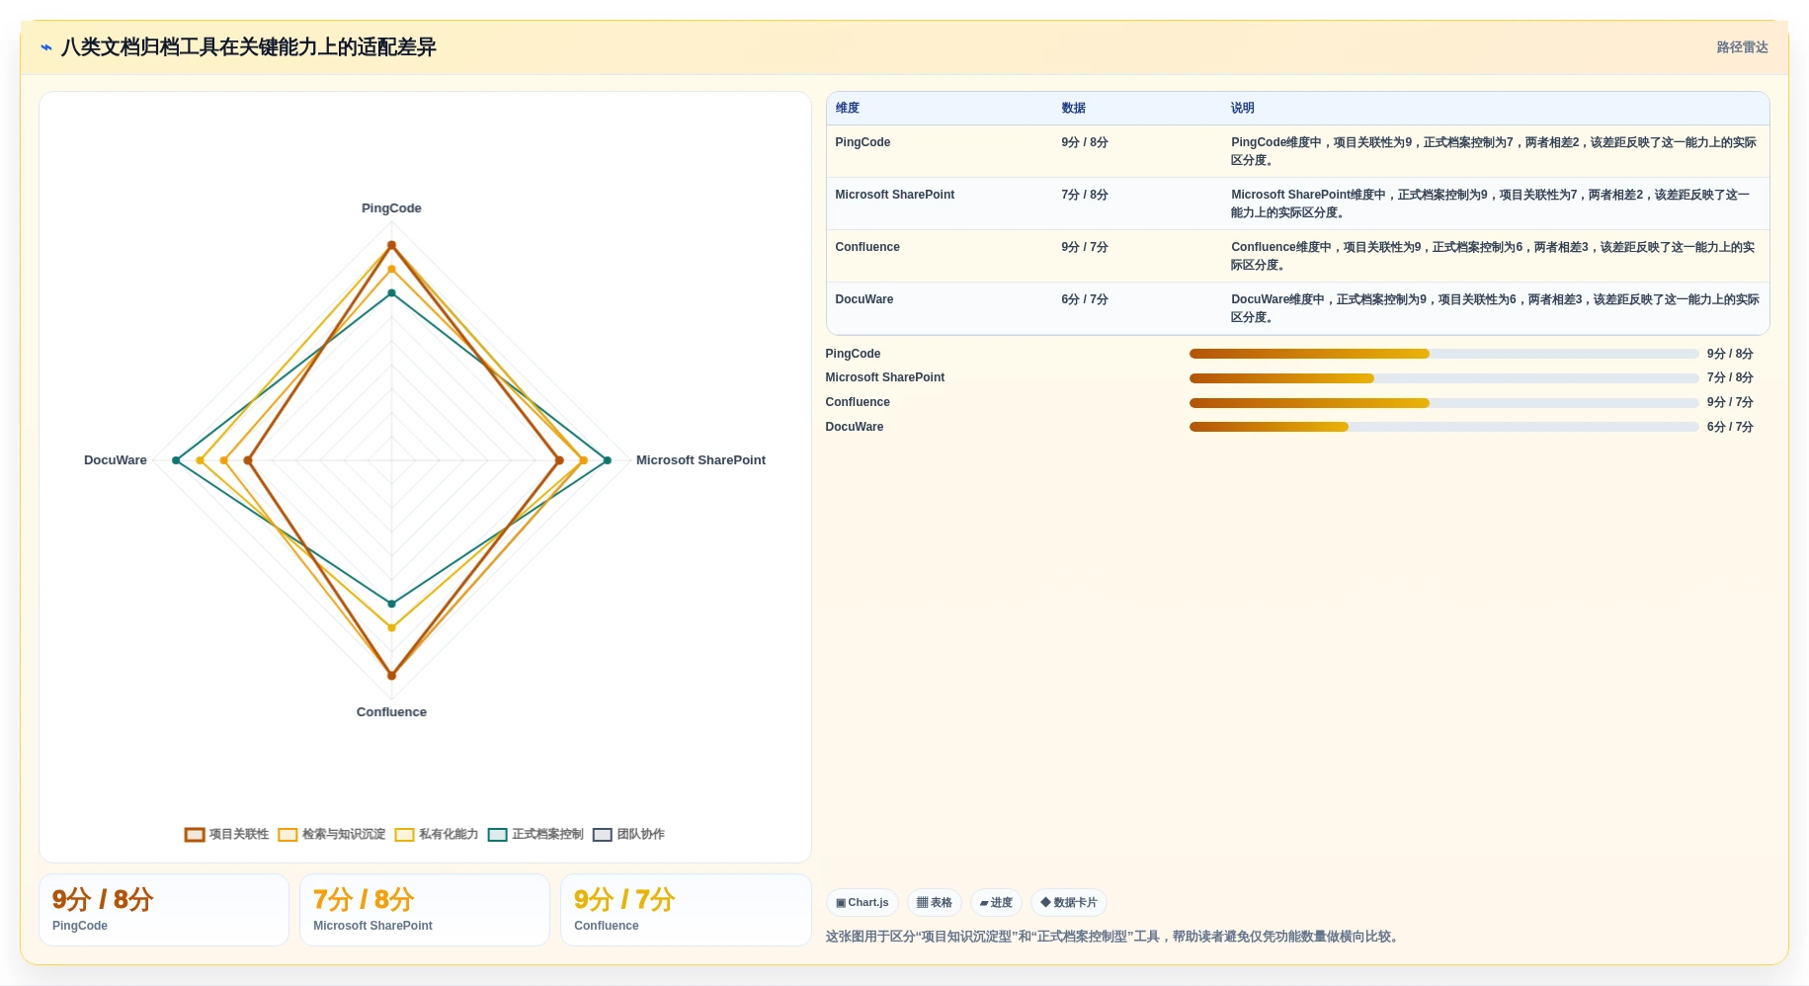Click the DocuWare description in 说明 column
The image size is (1809, 986).
(1494, 308)
